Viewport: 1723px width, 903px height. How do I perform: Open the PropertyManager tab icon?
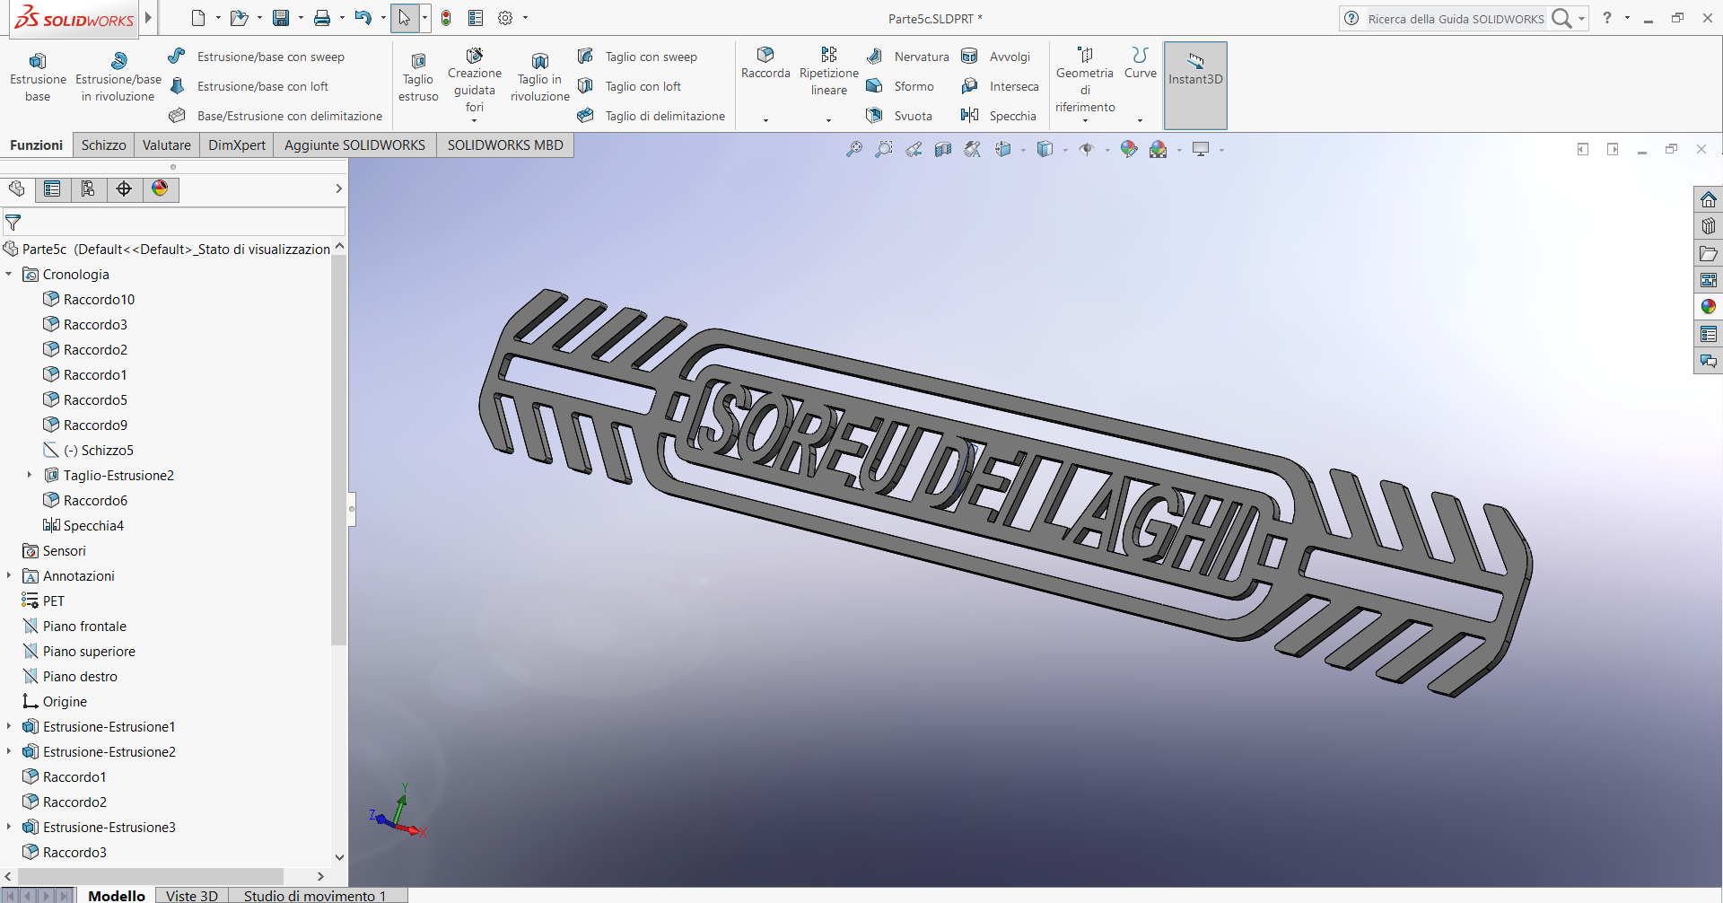click(x=52, y=188)
